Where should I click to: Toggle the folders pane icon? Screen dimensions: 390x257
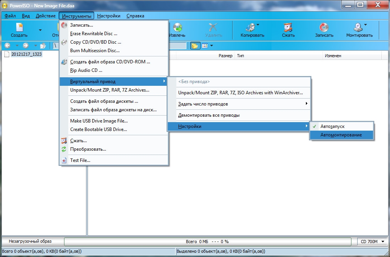[x=195, y=46]
